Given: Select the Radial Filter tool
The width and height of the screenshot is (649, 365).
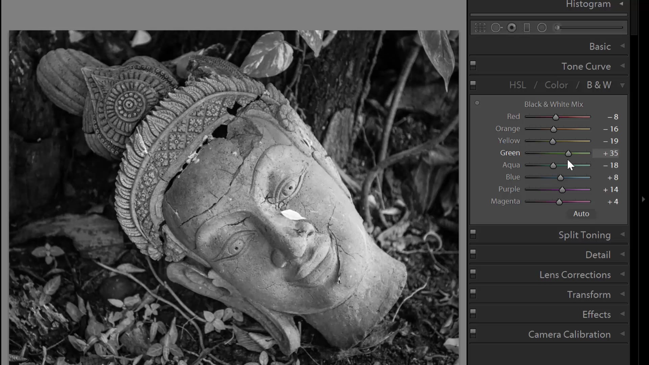Looking at the screenshot, I should [542, 28].
